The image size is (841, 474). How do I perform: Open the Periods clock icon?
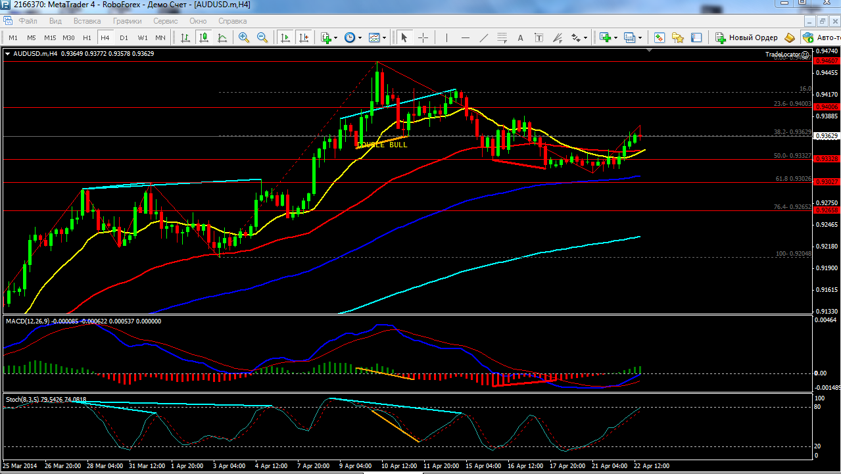(349, 37)
